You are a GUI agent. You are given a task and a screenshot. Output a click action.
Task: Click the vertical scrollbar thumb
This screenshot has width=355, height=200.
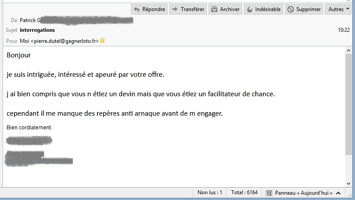[349, 105]
